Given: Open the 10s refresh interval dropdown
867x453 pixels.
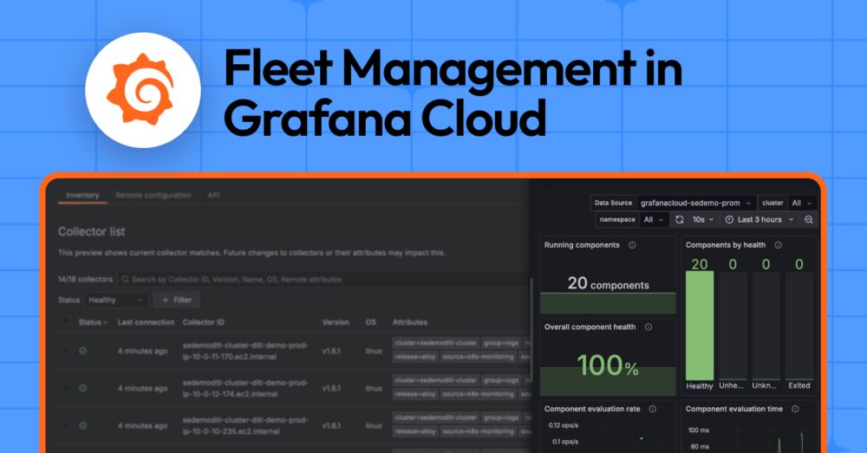Looking at the screenshot, I should point(703,219).
